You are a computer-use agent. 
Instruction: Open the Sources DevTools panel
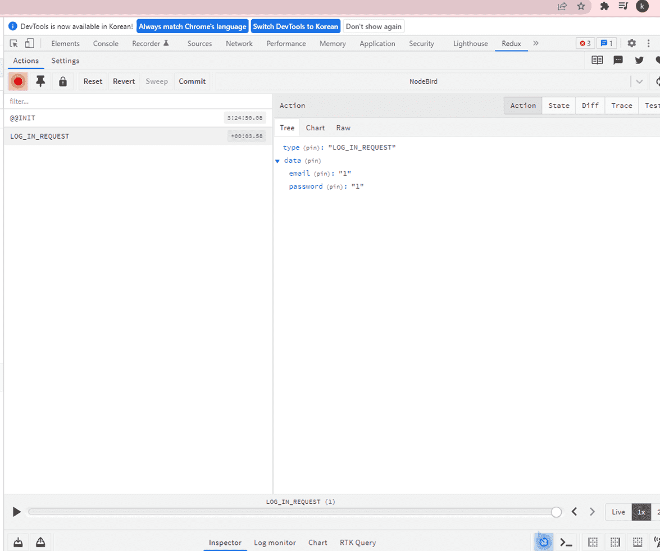tap(199, 43)
